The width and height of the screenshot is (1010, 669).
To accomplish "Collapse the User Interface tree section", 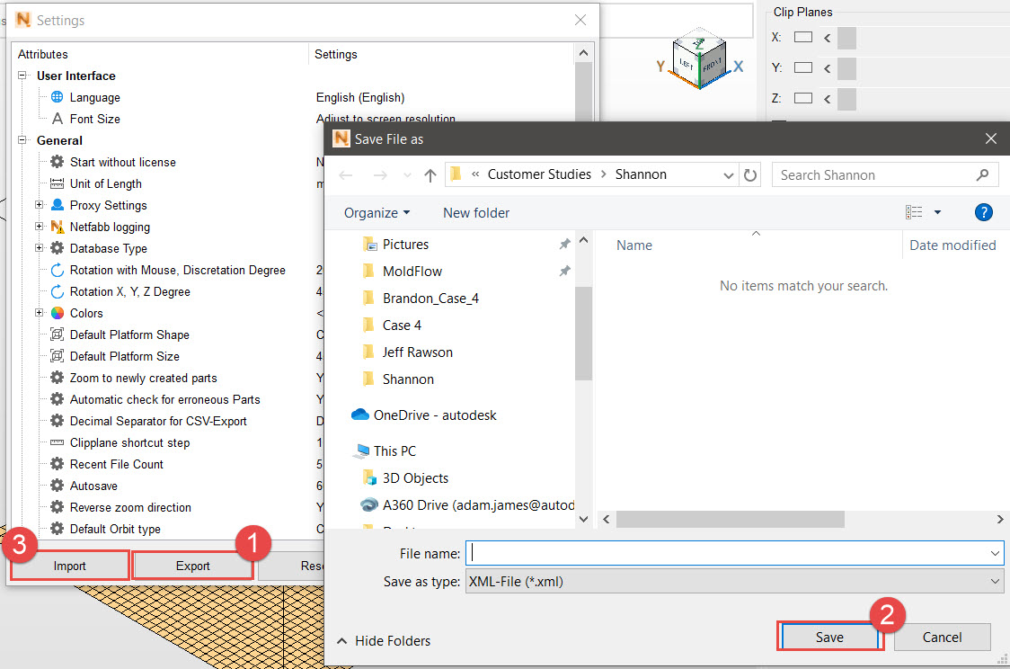I will point(22,76).
